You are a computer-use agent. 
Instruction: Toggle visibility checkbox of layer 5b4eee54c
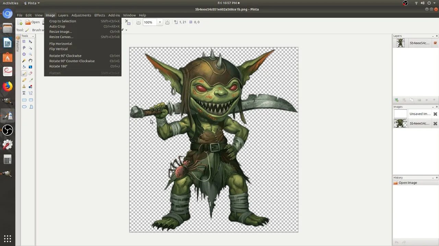coord(435,43)
